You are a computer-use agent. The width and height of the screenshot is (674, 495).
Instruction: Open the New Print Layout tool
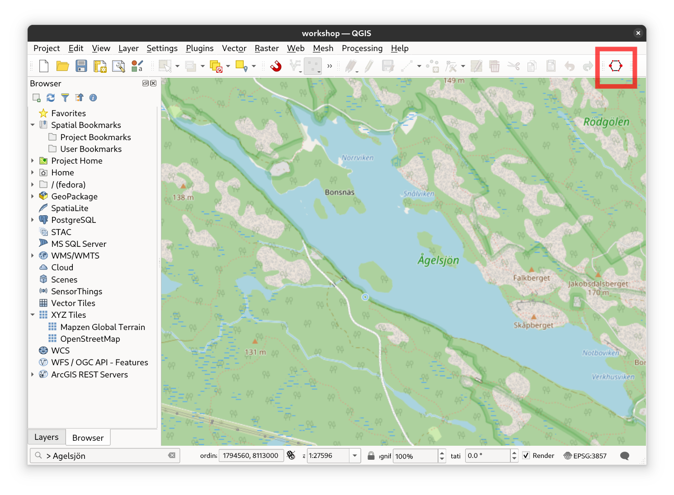coord(100,66)
